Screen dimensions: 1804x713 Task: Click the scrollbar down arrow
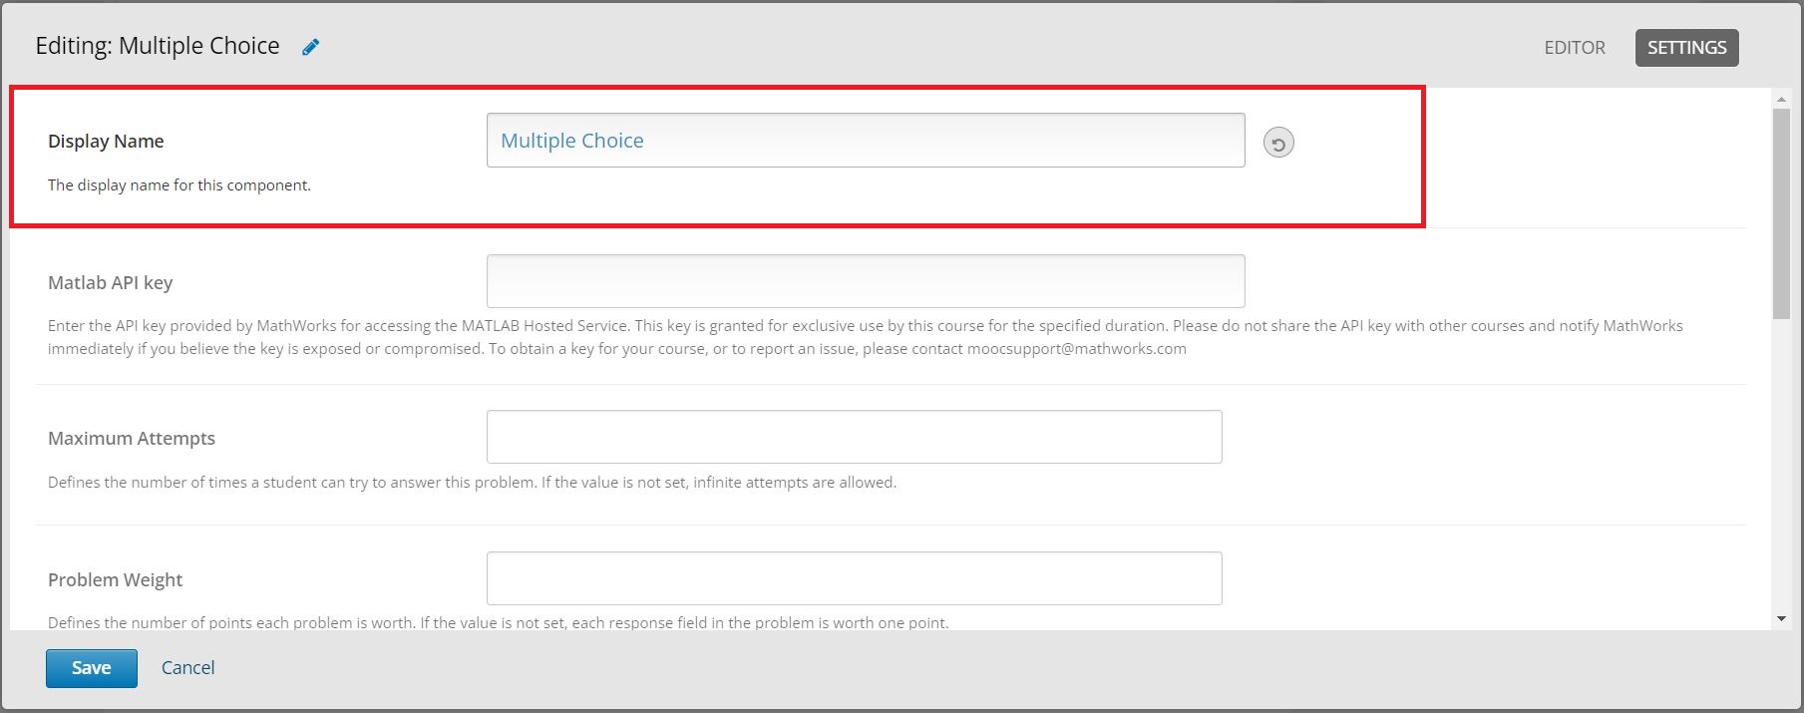(1781, 618)
